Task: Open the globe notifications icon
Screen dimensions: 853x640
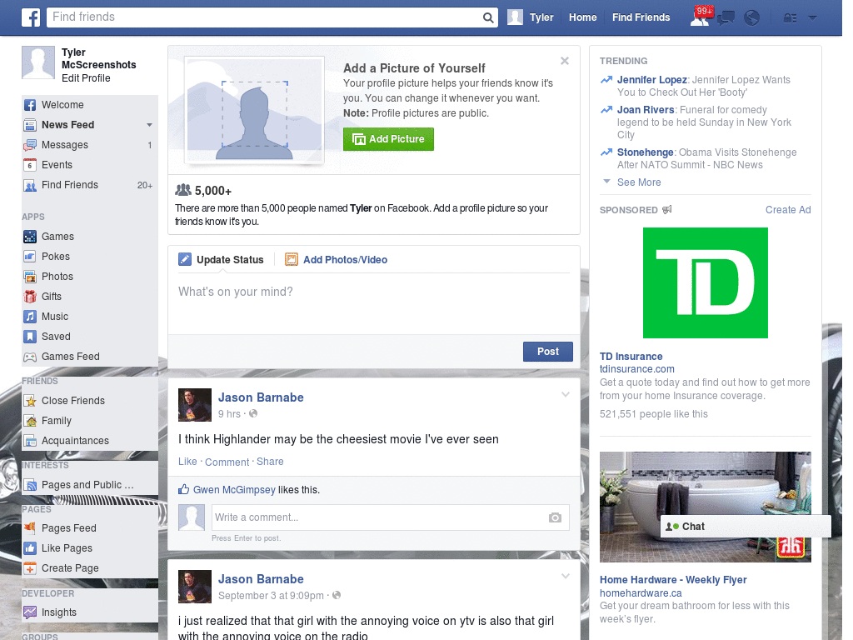Action: (x=752, y=18)
